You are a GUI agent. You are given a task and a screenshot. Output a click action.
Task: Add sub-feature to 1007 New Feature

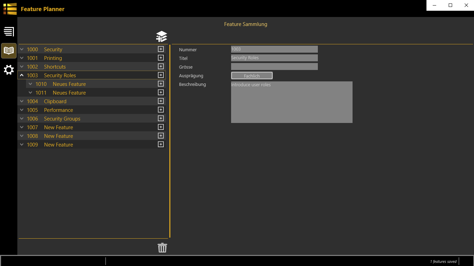click(161, 127)
